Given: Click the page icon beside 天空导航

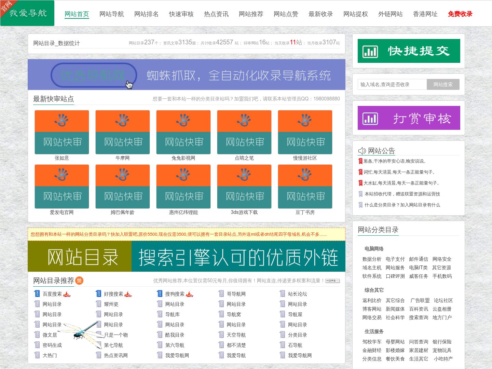Looking at the screenshot, I should 221,334.
